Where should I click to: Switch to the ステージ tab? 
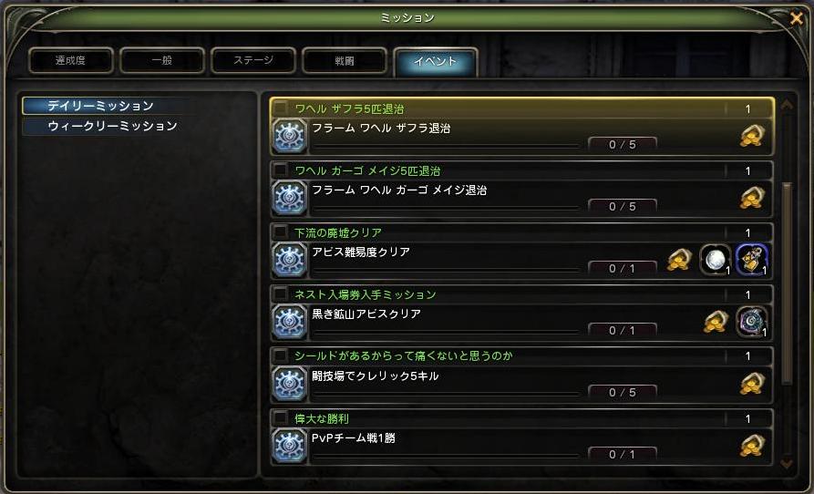tap(253, 61)
